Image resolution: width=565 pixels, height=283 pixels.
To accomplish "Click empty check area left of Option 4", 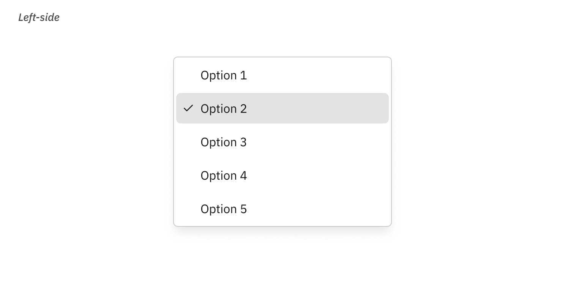I will (x=188, y=175).
